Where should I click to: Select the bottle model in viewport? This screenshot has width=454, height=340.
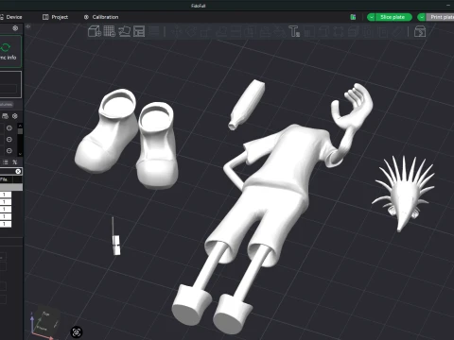point(247,105)
